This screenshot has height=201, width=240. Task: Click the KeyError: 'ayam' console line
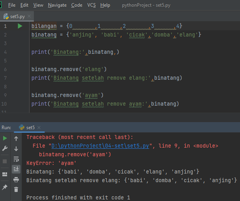pos(52,163)
